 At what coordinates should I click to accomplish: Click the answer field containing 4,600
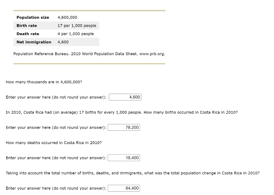(125, 97)
